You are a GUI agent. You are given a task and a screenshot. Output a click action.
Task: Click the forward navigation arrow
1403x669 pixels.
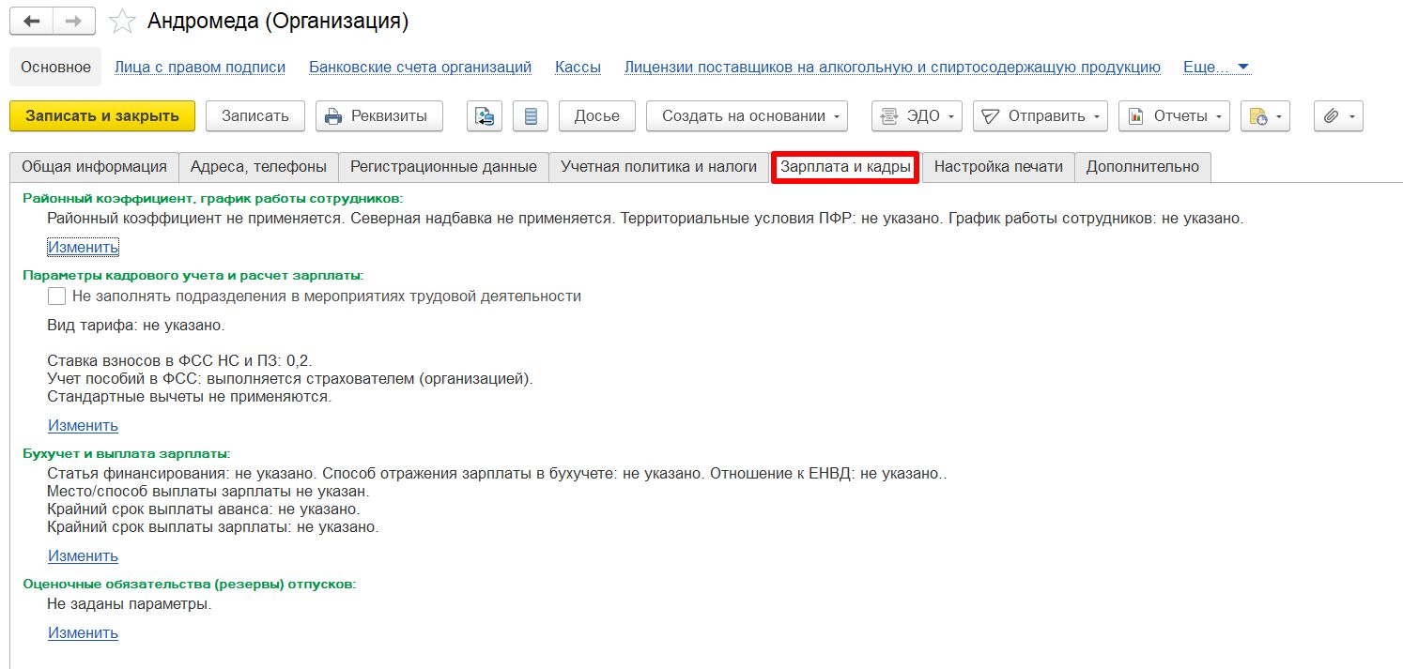click(x=74, y=21)
